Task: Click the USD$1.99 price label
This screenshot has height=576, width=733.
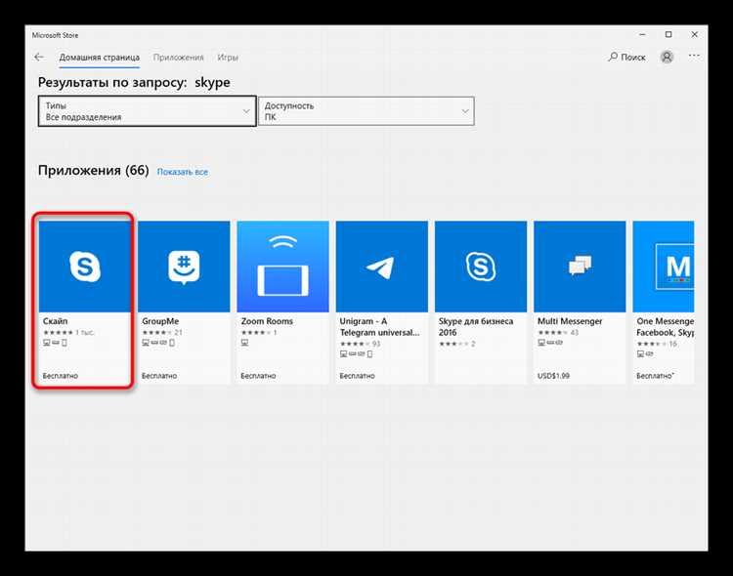Action: pos(553,376)
